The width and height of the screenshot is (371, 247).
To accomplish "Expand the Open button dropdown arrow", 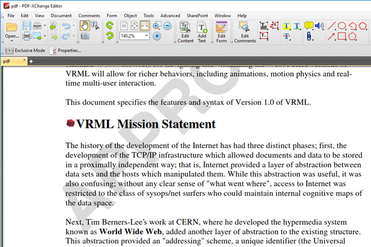I will click(12, 41).
